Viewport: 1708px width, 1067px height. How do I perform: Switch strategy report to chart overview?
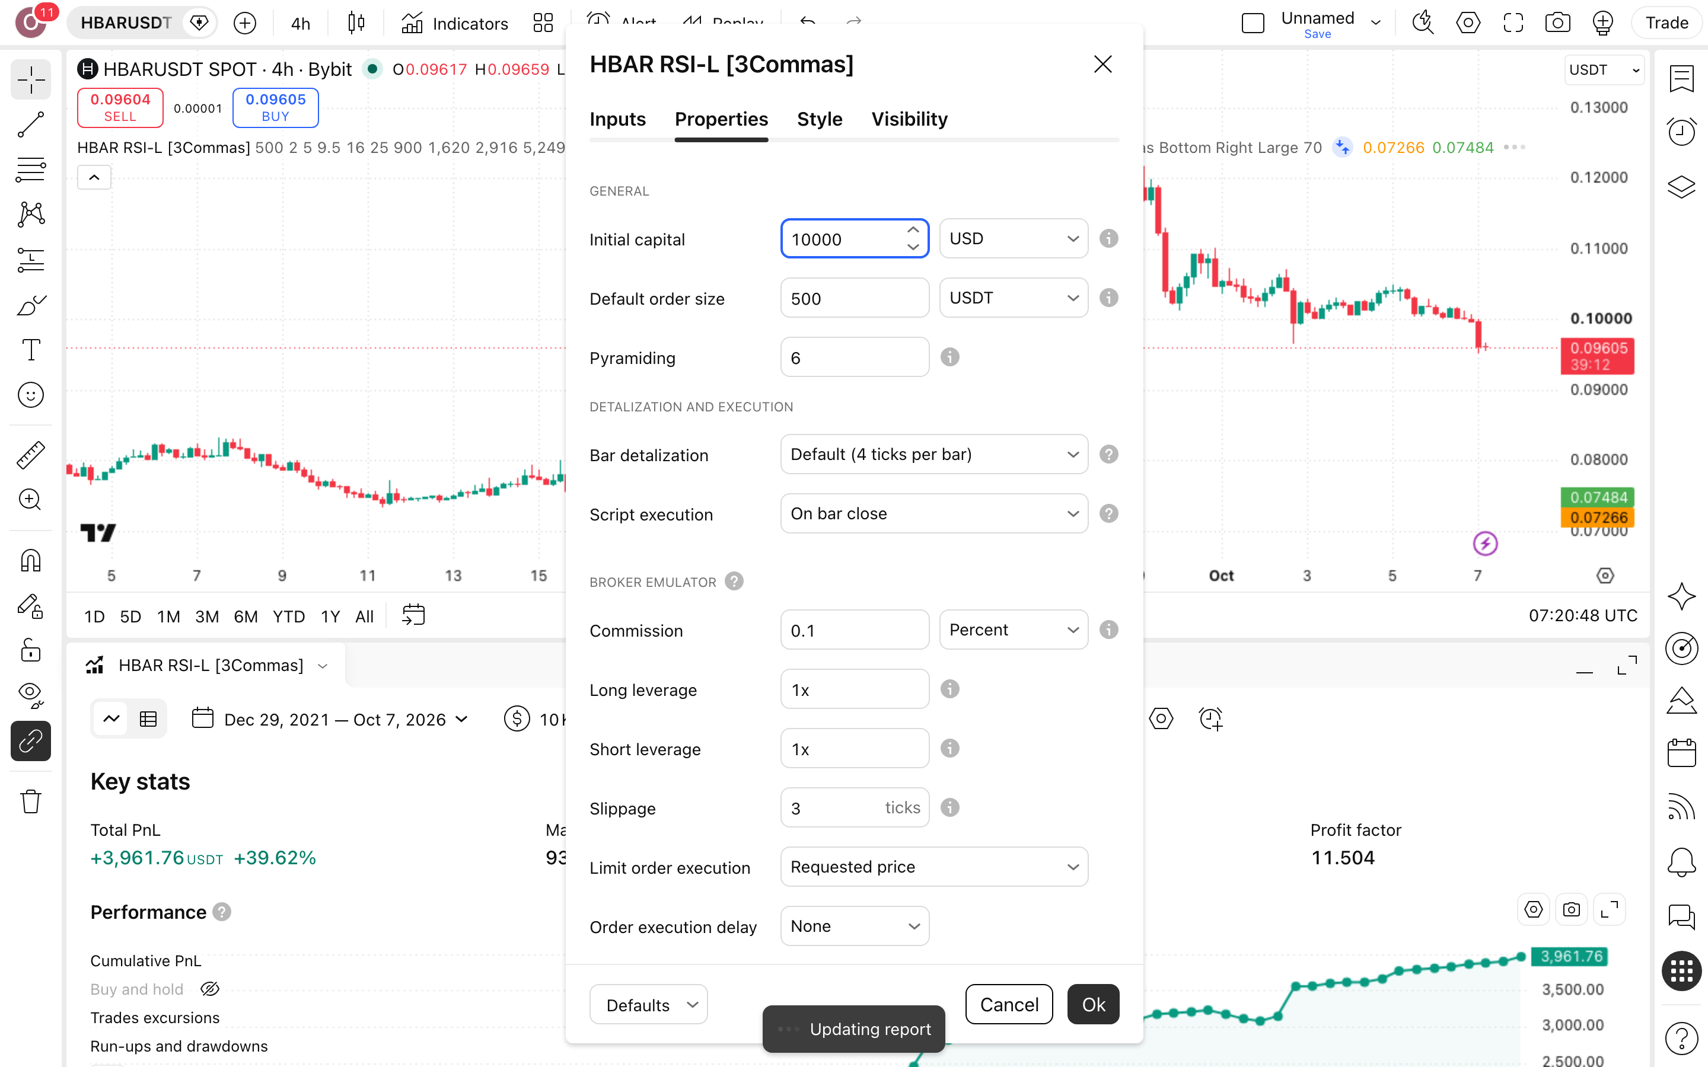click(111, 719)
